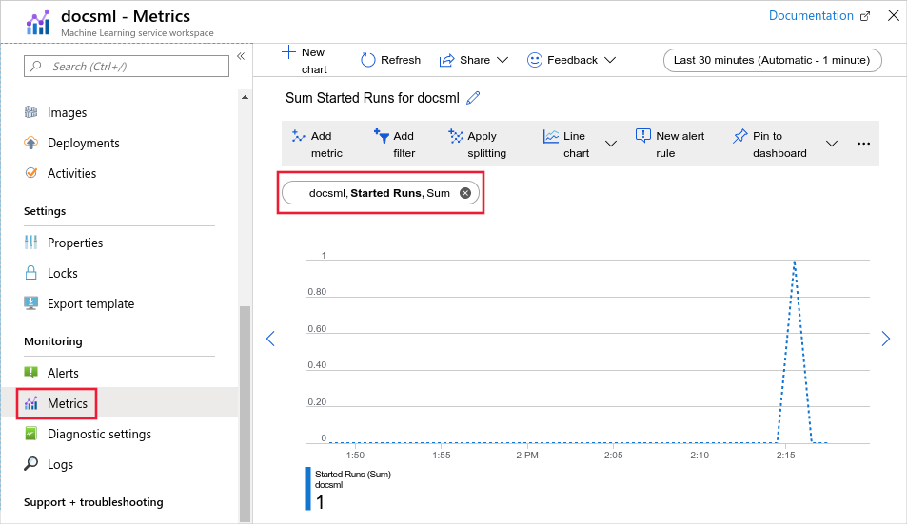Click the Add filter funnel icon
Viewport: 907px width, 524px height.
[x=382, y=136]
